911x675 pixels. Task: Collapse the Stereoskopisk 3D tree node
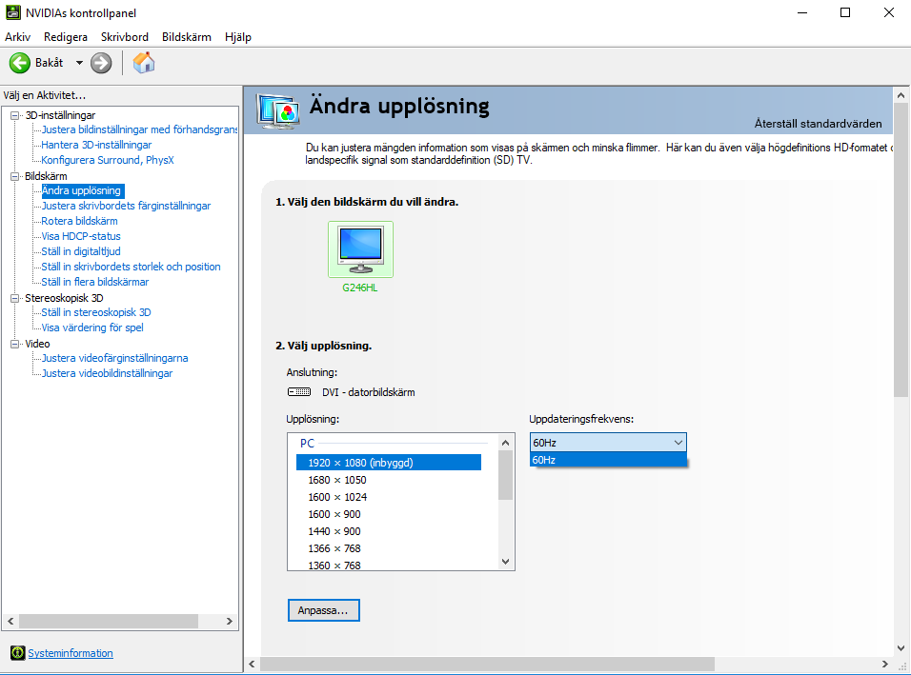pos(15,298)
